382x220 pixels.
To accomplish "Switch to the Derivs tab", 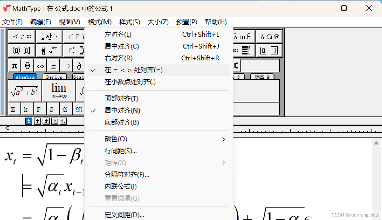I will [54, 77].
